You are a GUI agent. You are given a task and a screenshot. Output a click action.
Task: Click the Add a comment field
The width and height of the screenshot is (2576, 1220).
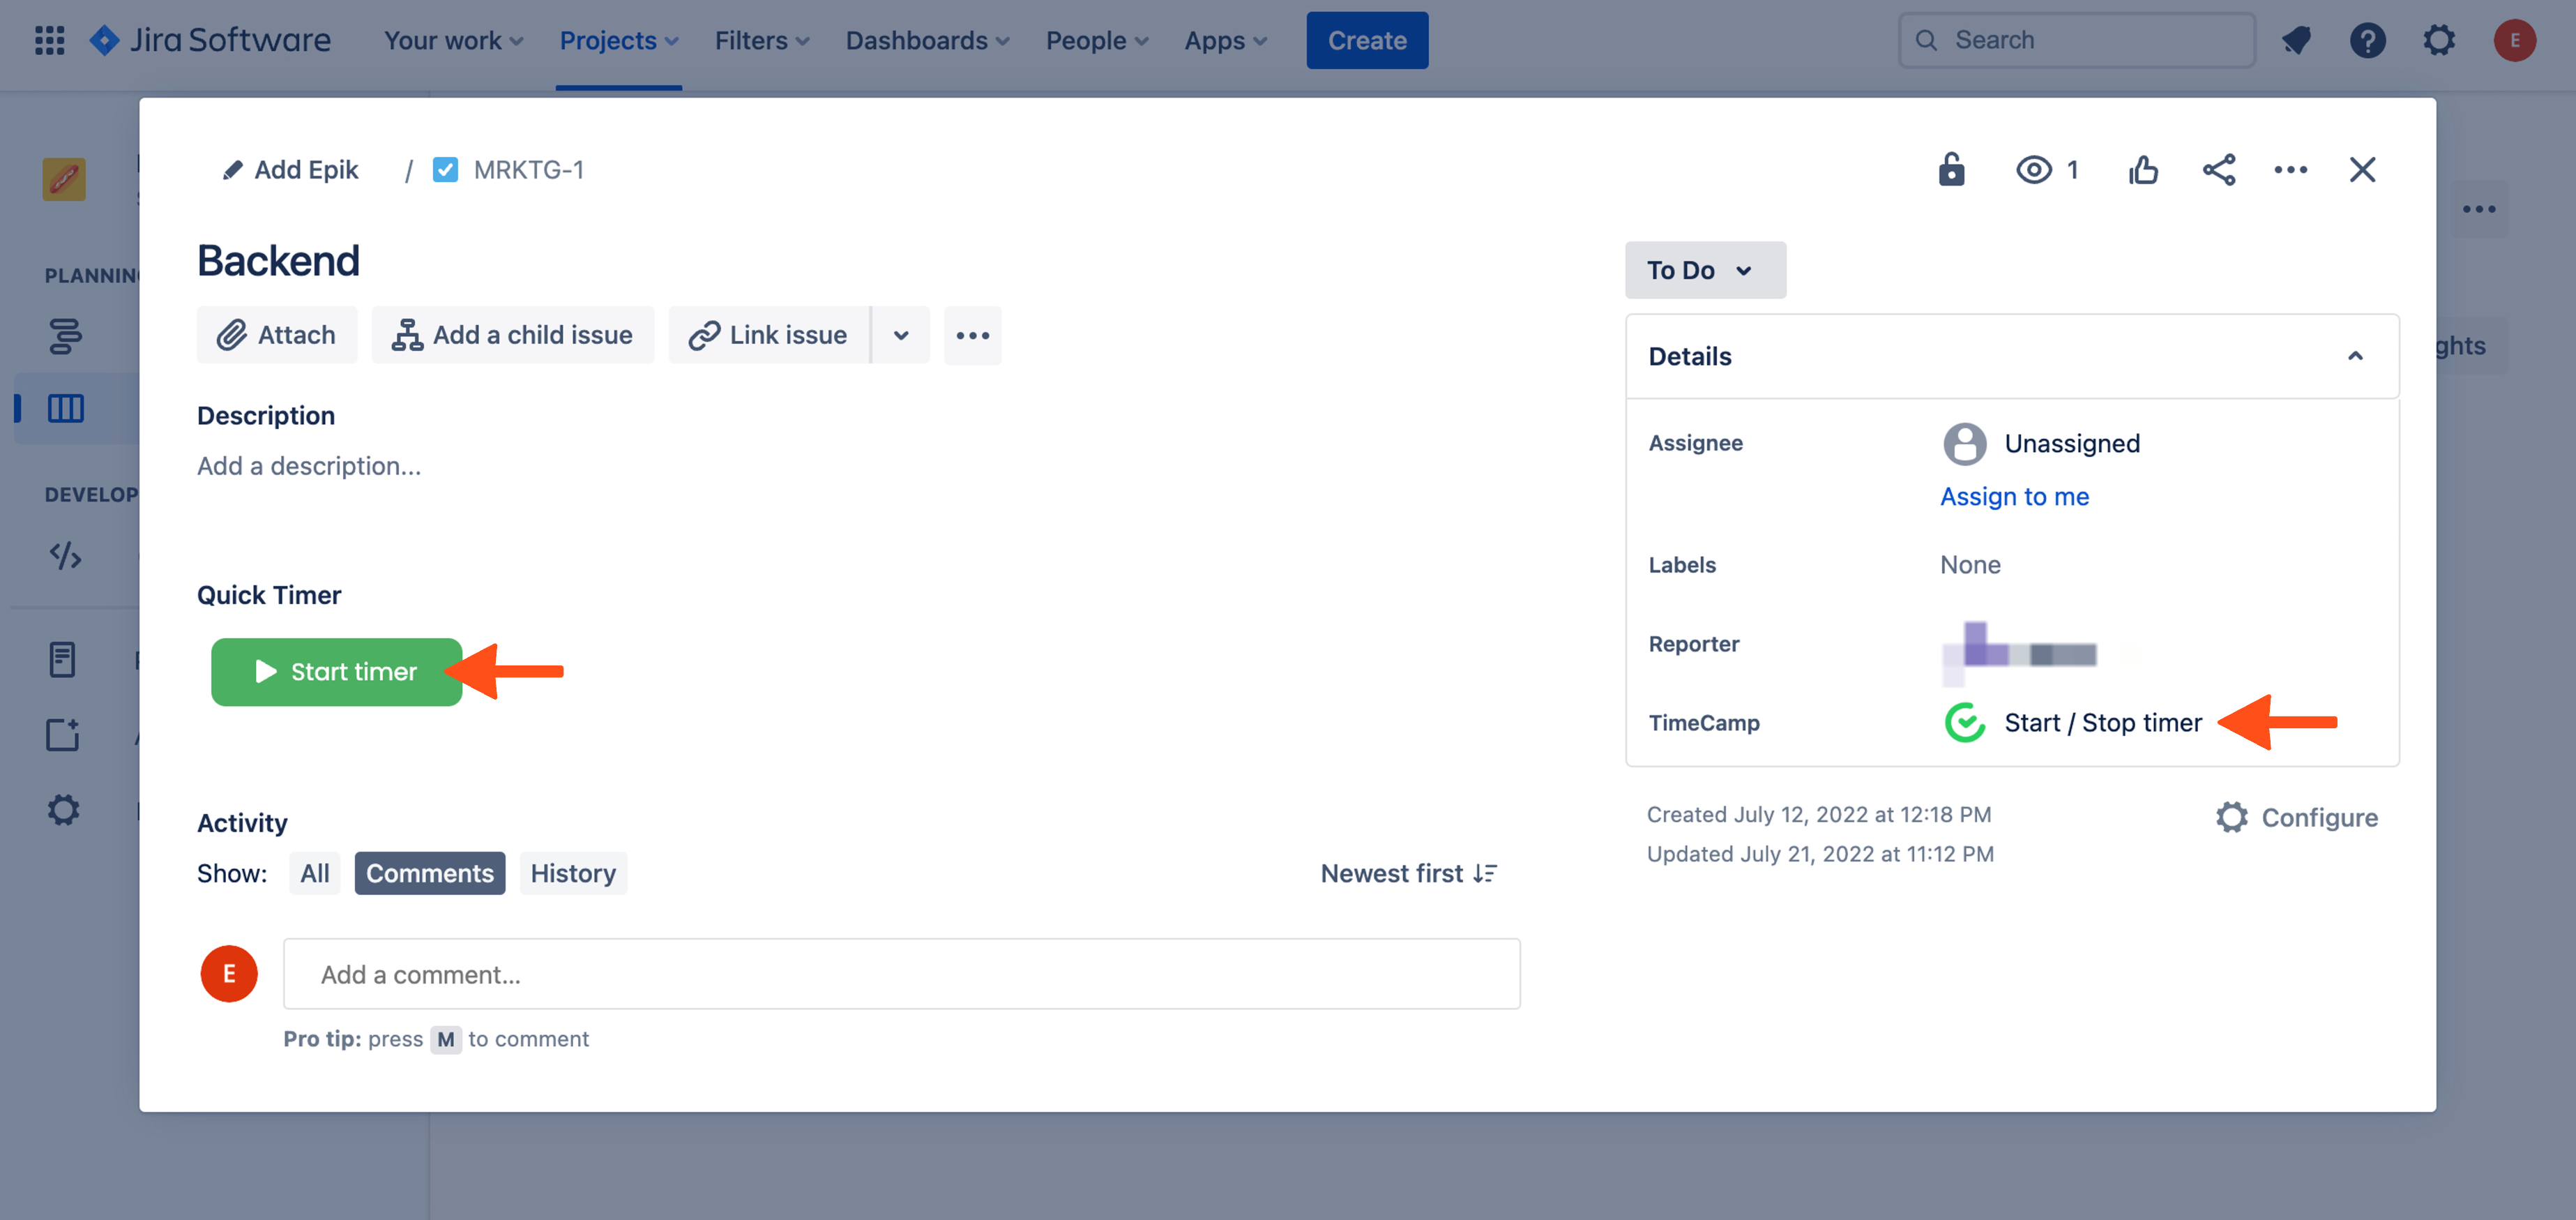(x=901, y=974)
